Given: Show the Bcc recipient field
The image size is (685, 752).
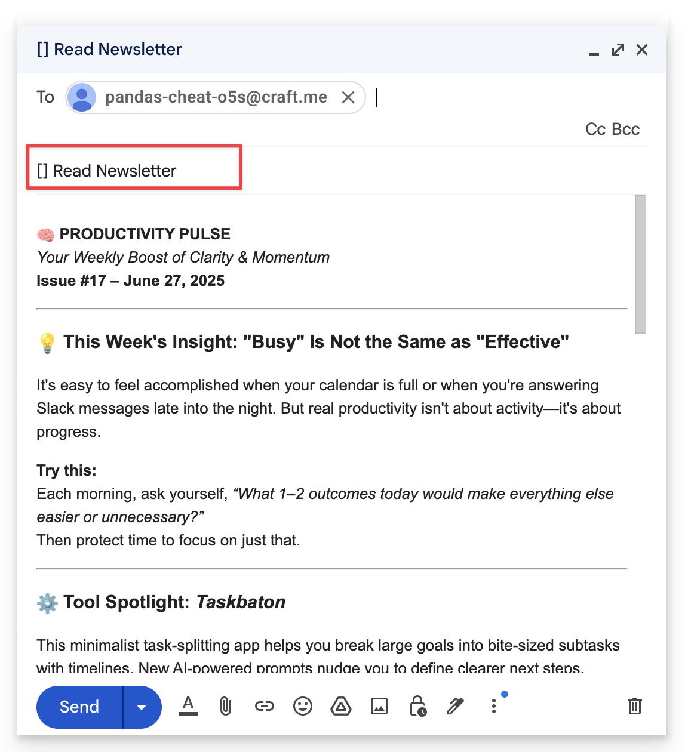Looking at the screenshot, I should click(625, 129).
